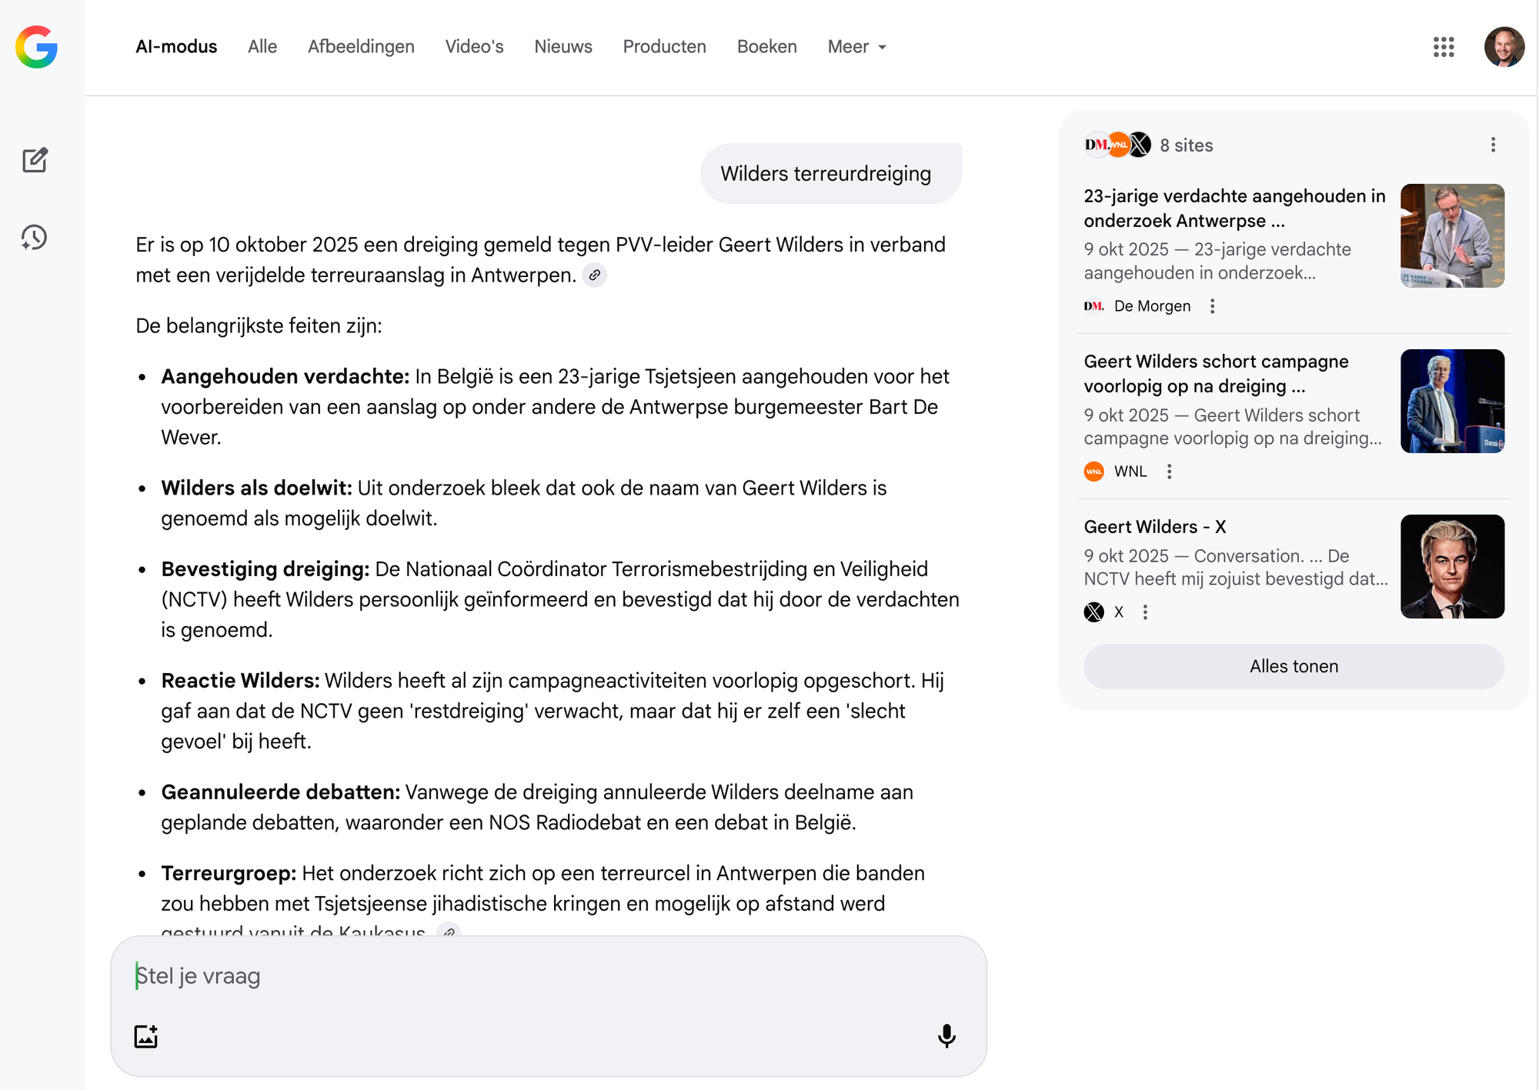Image resolution: width=1539 pixels, height=1090 pixels.
Task: Click the microphone voice input icon
Action: [946, 1036]
